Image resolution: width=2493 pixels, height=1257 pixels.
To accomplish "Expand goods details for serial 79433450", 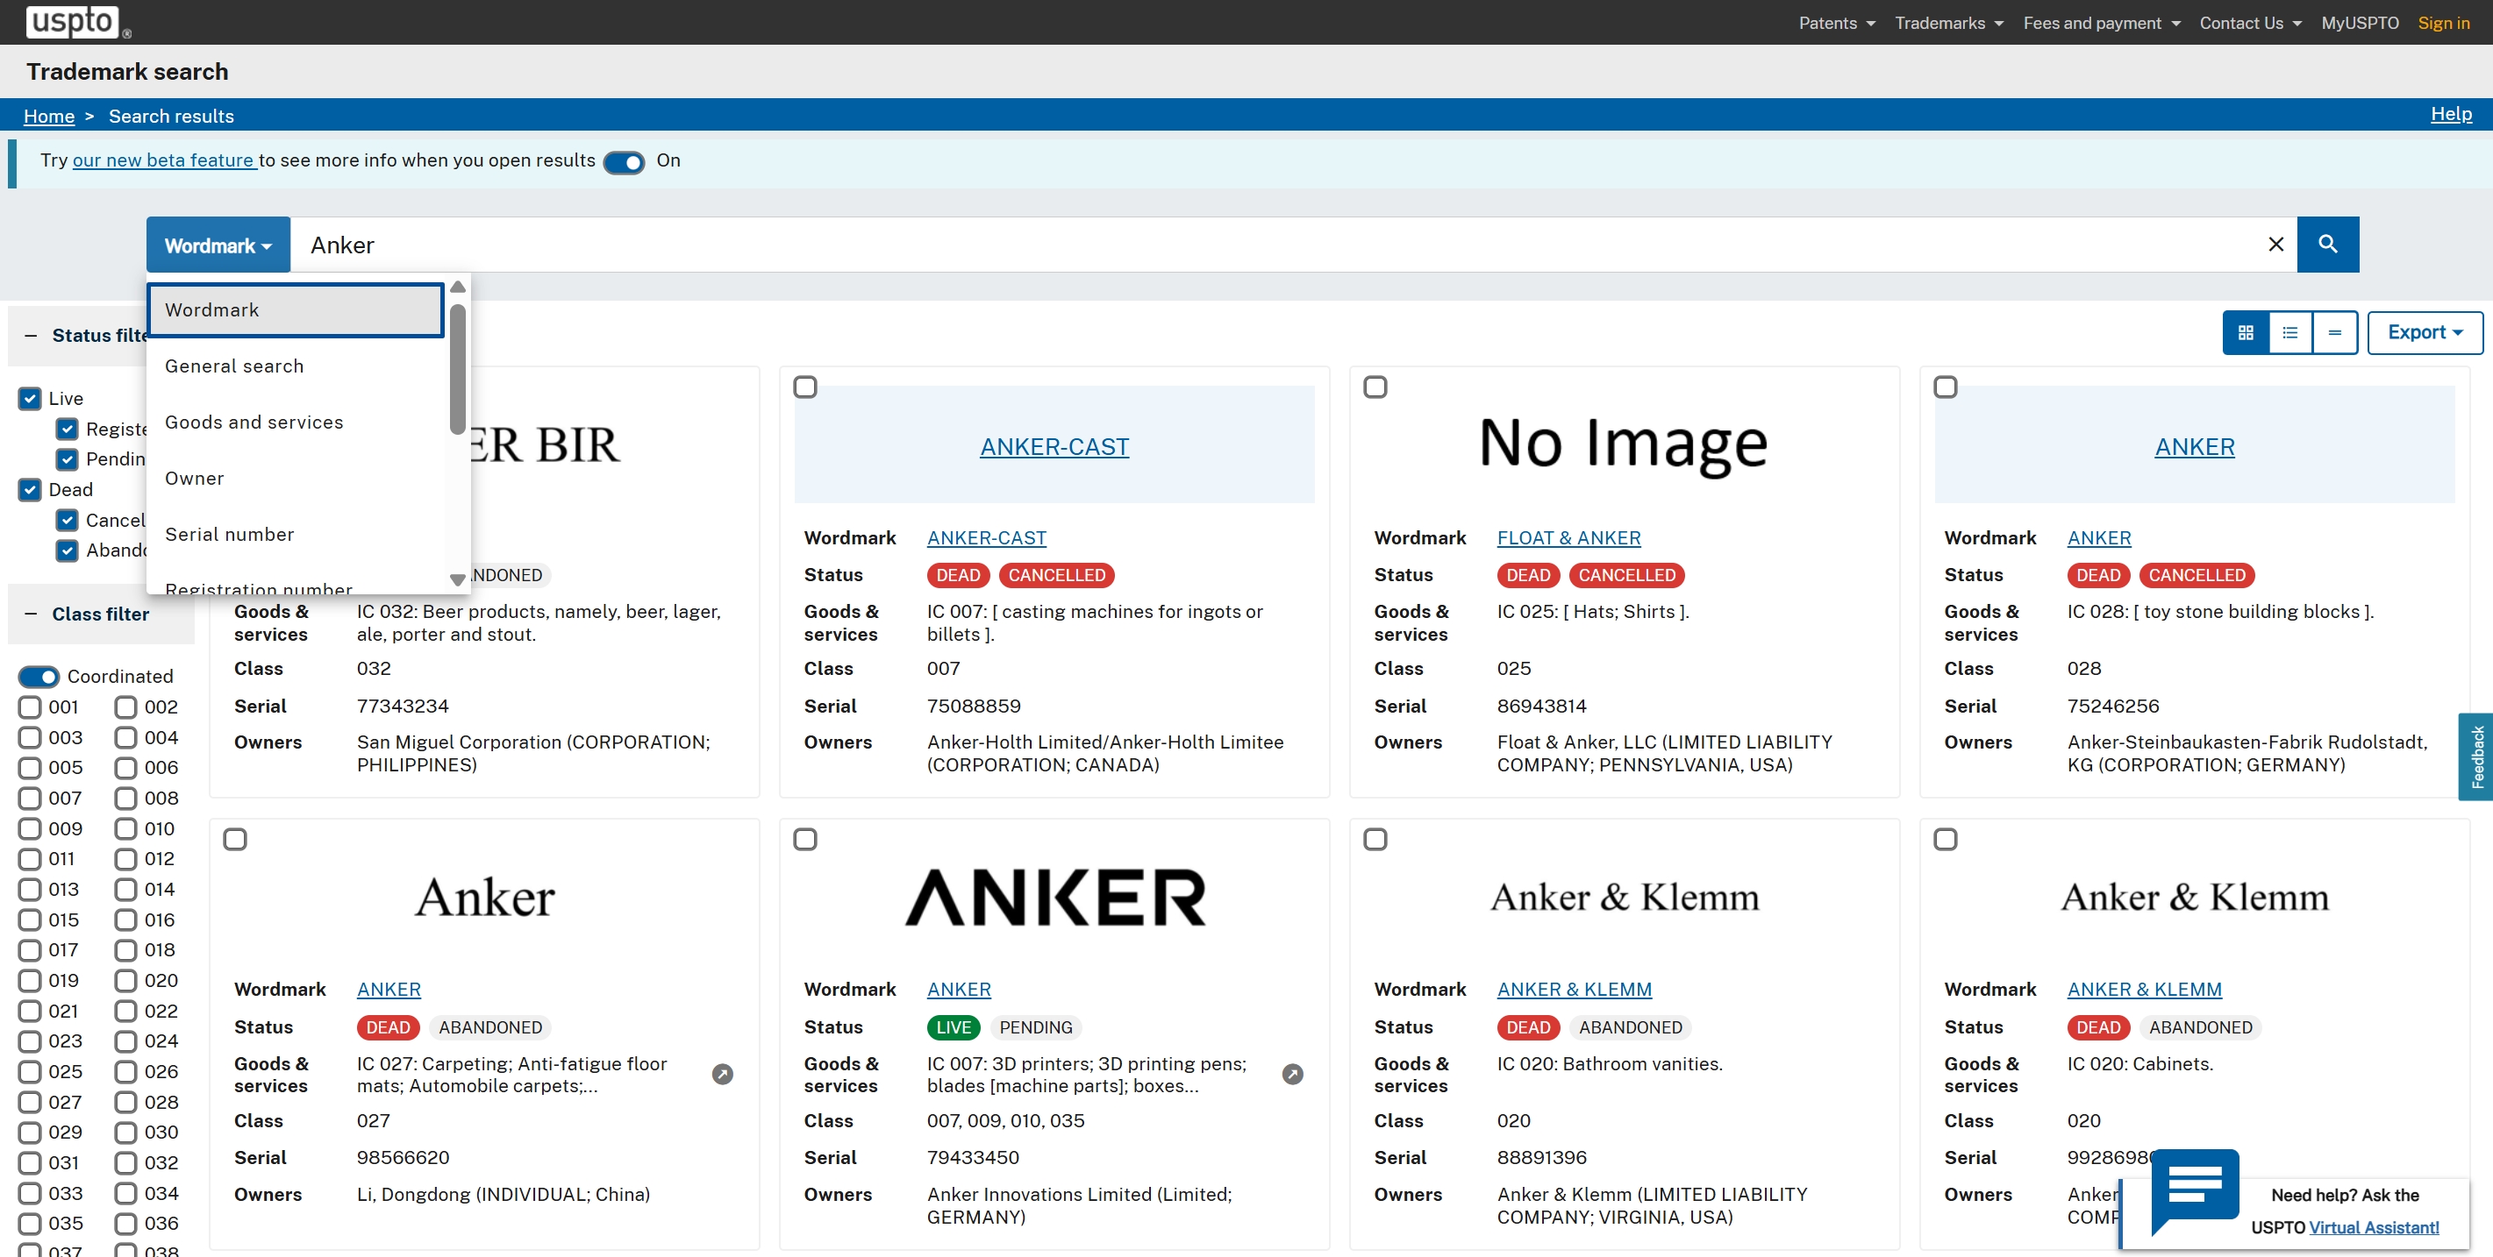I will coord(1292,1075).
